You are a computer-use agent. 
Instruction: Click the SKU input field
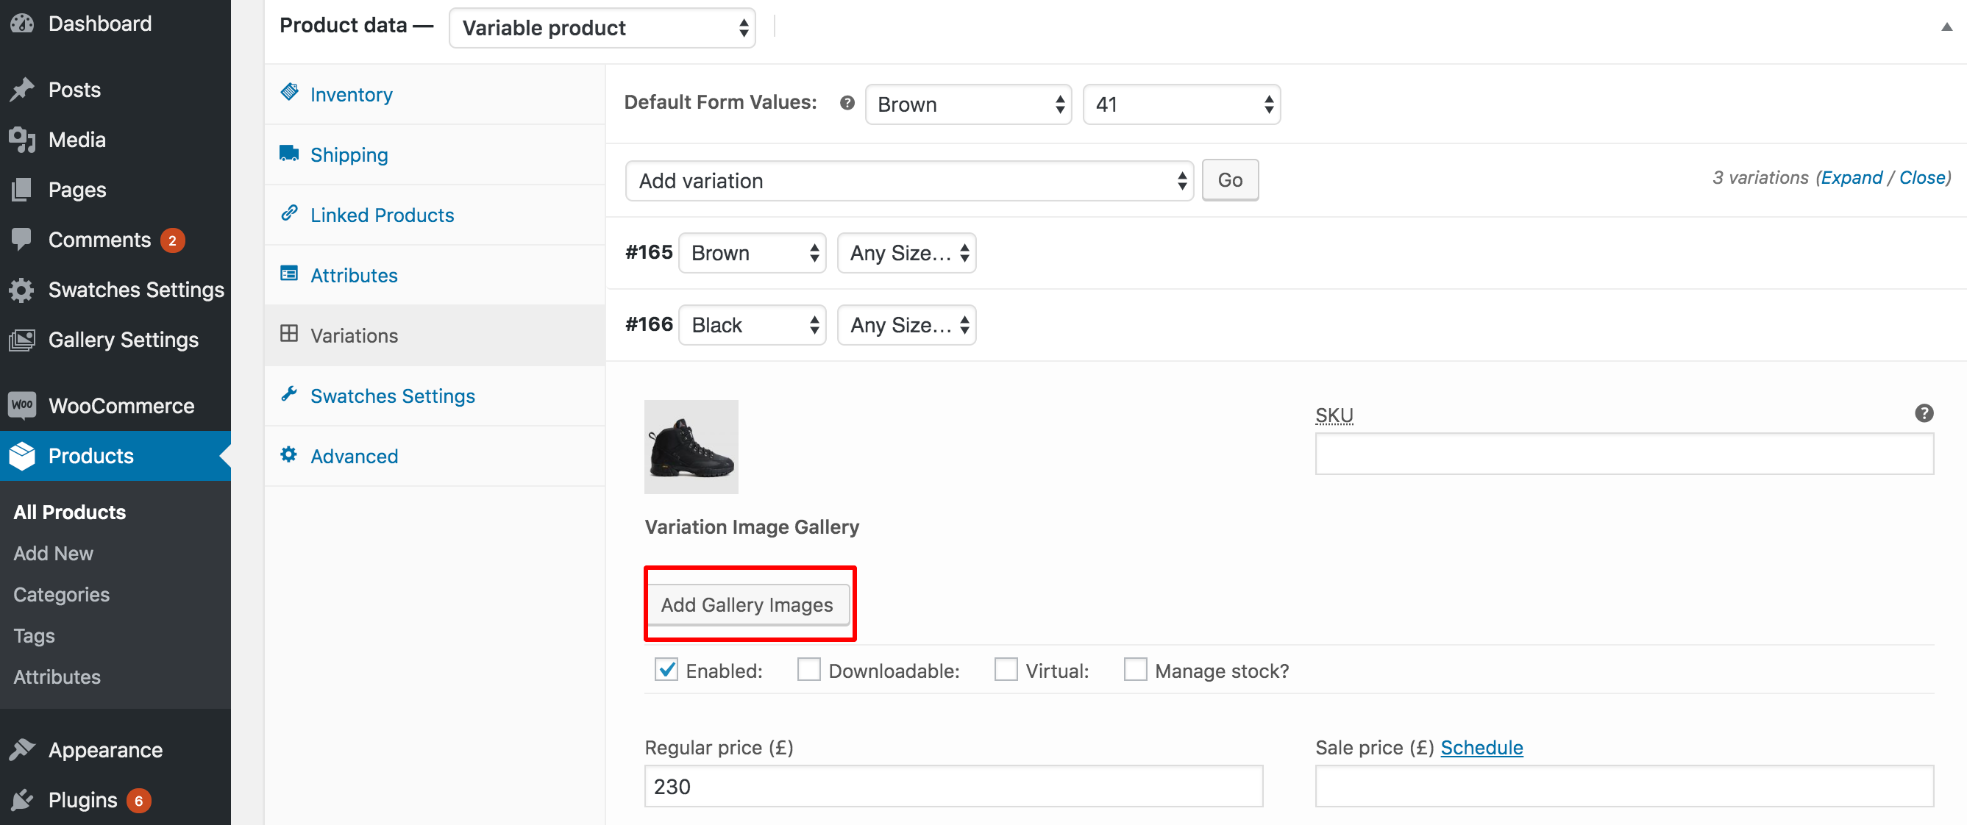1624,454
